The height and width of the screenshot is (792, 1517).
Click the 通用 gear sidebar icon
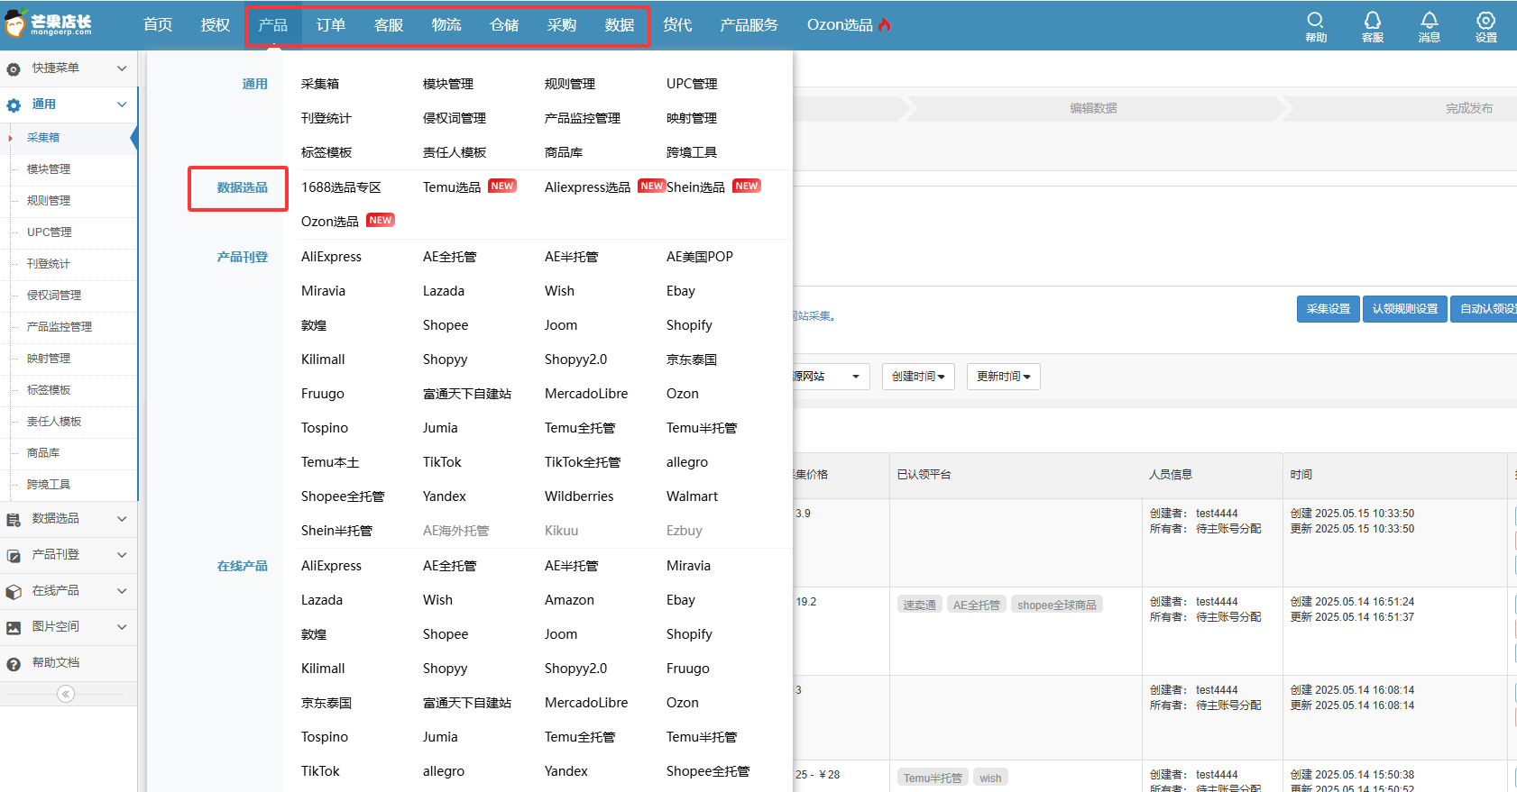(x=14, y=105)
